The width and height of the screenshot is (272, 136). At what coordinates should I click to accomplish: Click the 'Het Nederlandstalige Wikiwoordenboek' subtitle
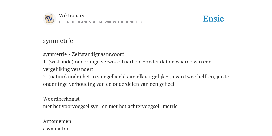click(100, 22)
